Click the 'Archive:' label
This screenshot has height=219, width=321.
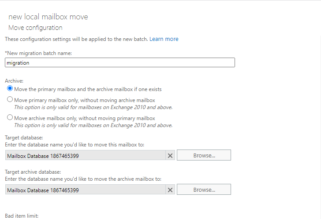14,81
